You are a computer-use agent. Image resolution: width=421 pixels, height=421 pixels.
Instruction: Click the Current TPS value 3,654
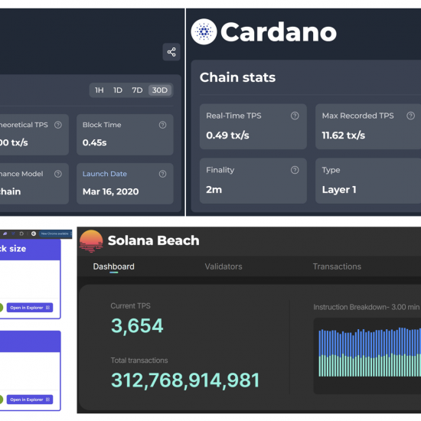point(137,326)
